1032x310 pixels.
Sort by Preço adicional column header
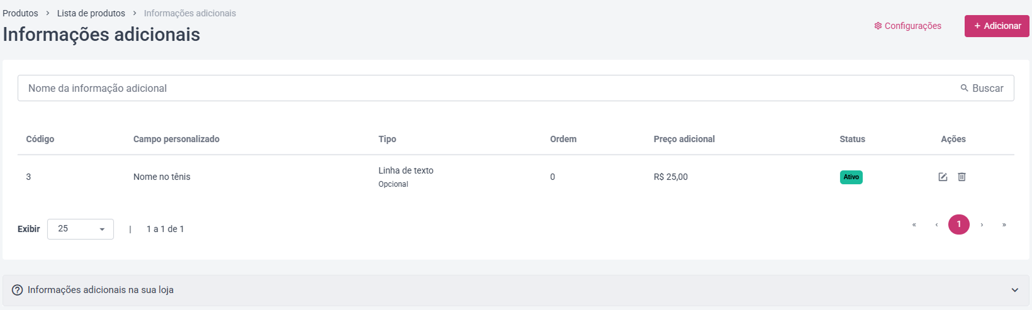pyautogui.click(x=684, y=139)
